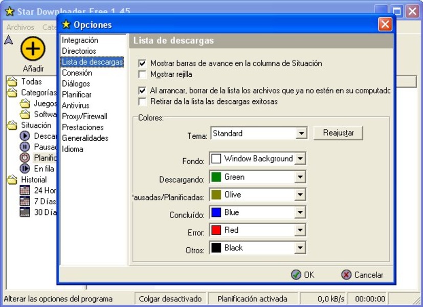This screenshot has height=307, width=423.
Task: Click the green Descargando color swatch
Action: [x=216, y=177]
